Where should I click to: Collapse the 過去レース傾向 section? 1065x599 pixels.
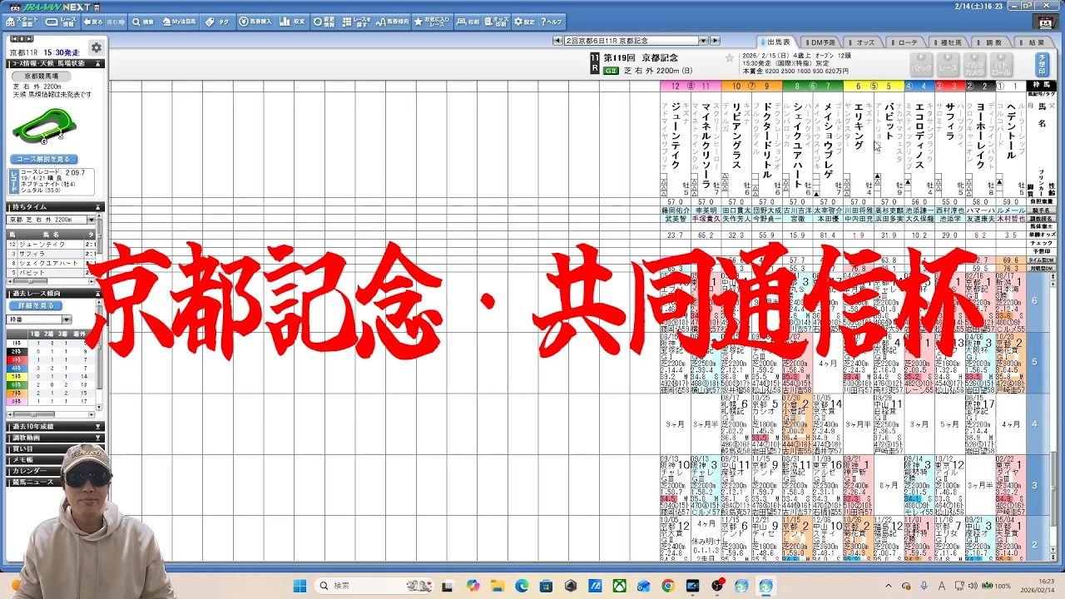click(x=98, y=294)
